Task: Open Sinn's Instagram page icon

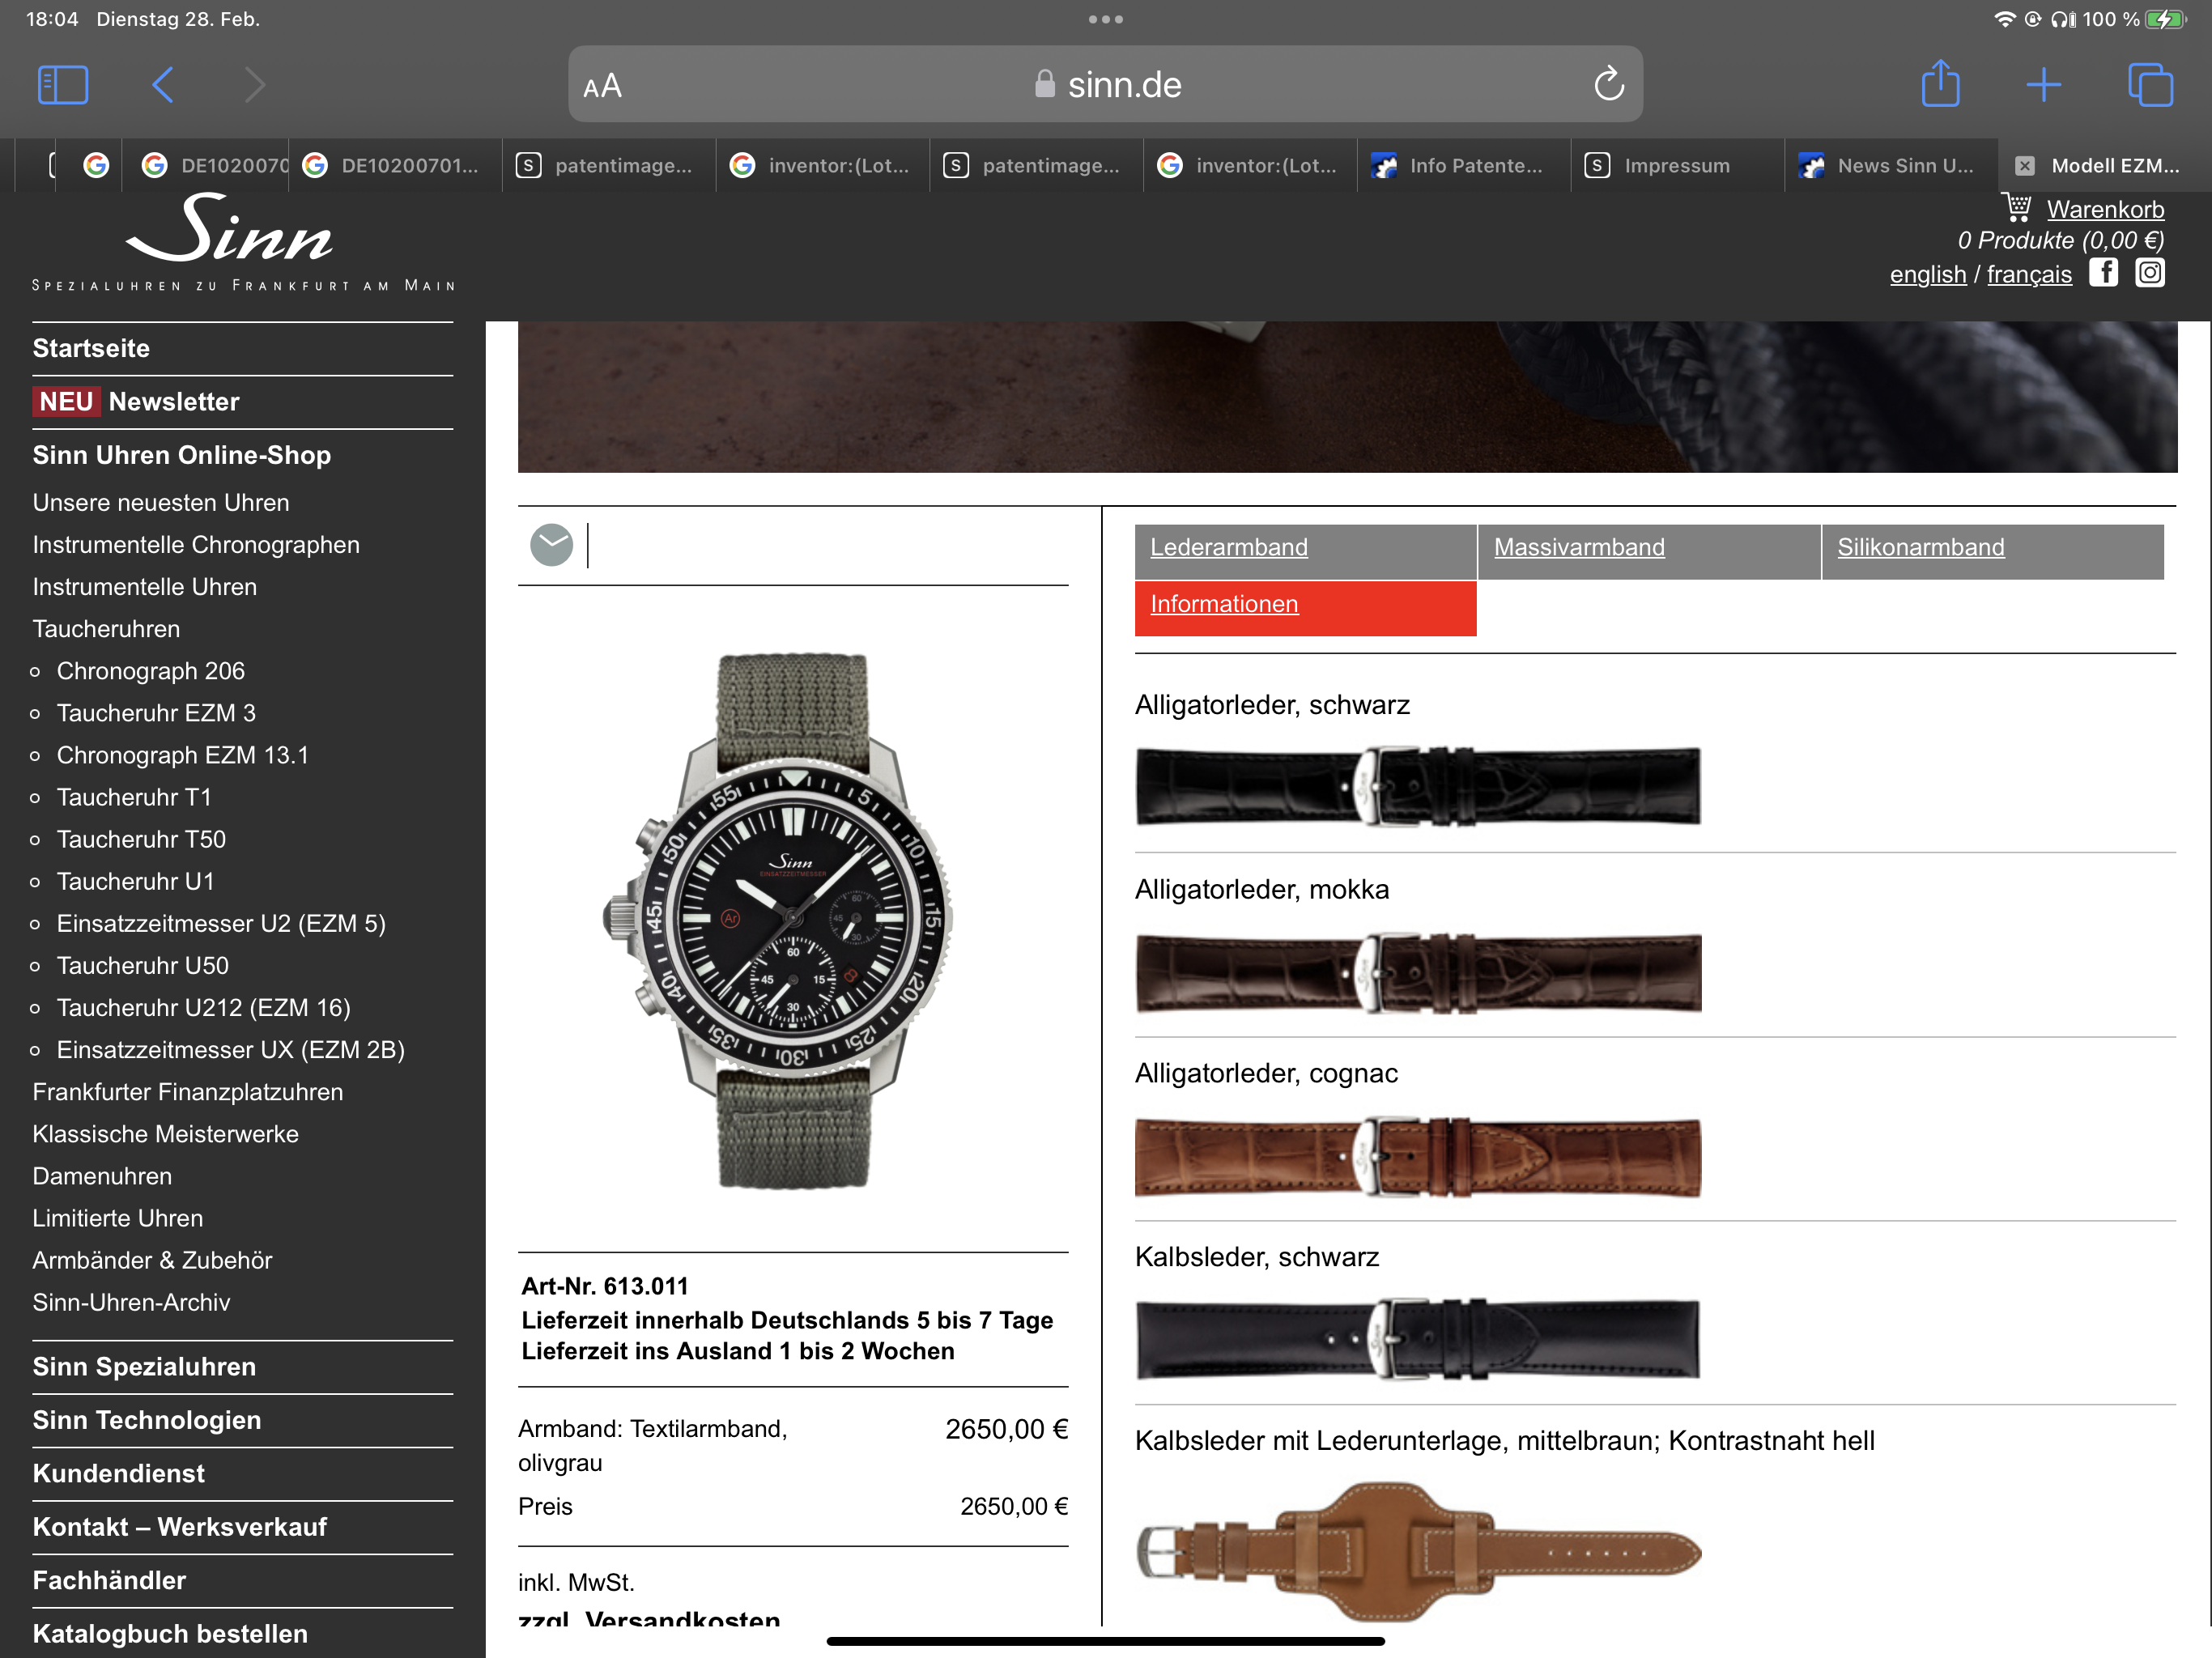Action: pyautogui.click(x=2150, y=273)
